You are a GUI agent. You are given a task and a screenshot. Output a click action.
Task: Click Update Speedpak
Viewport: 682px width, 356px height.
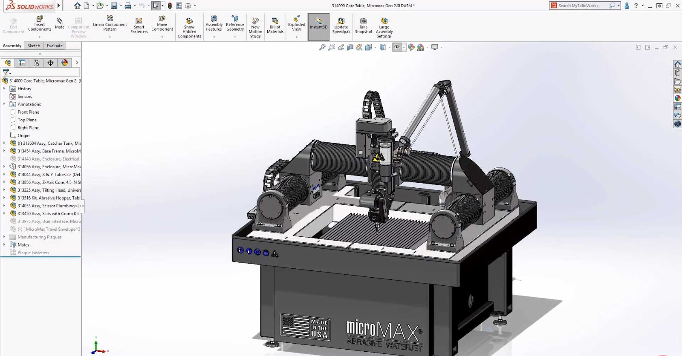point(341,26)
